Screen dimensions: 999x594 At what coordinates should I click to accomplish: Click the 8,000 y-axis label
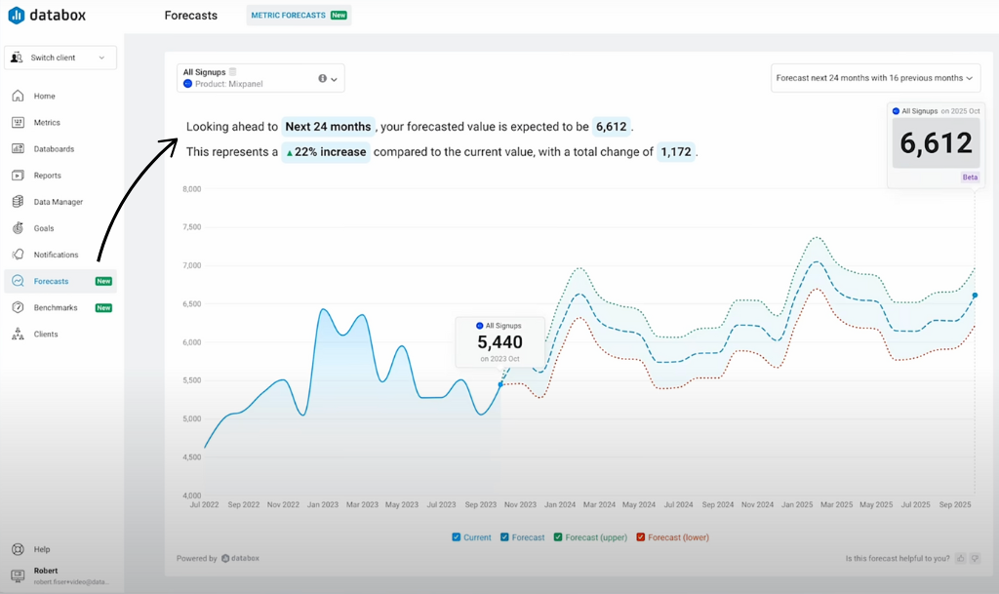192,189
